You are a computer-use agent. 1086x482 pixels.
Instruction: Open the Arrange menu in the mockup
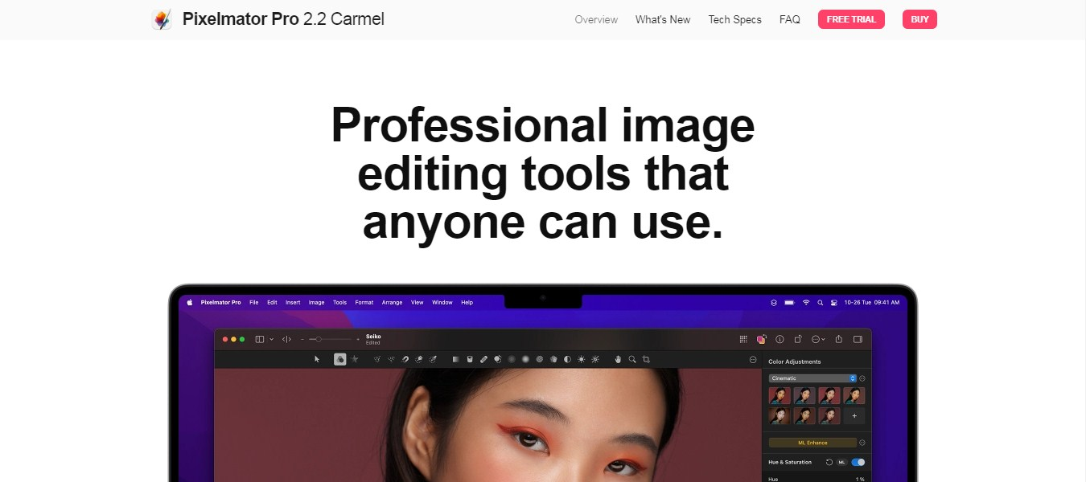click(x=392, y=303)
